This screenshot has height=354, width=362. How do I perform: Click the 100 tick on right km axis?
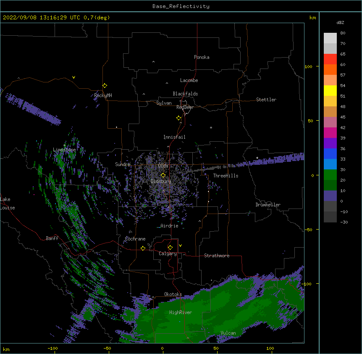pos(308,66)
